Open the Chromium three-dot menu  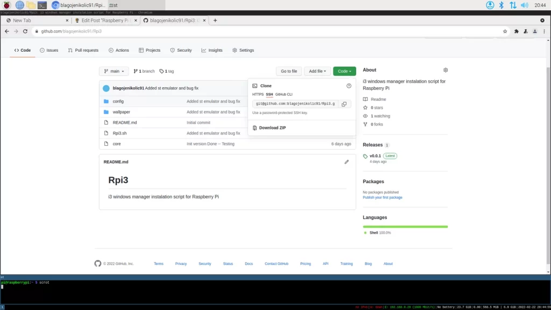coord(544,31)
